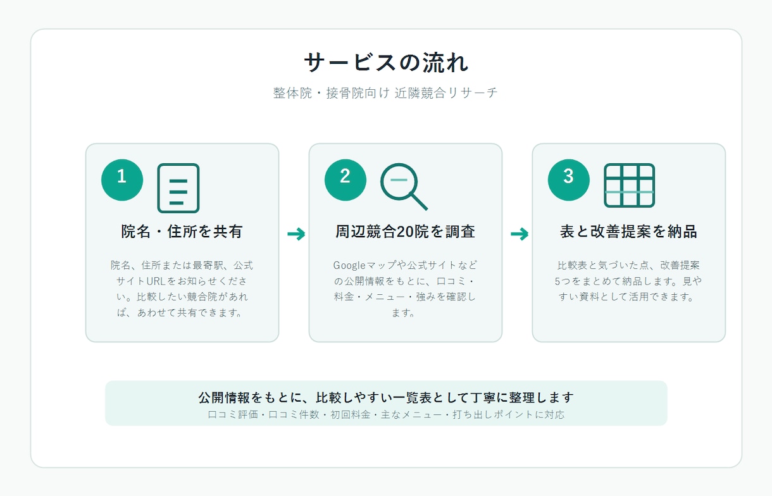Click the banner text 公開情報をもとに、比較しやすい一覧表
The width and height of the screenshot is (772, 496).
tap(386, 397)
